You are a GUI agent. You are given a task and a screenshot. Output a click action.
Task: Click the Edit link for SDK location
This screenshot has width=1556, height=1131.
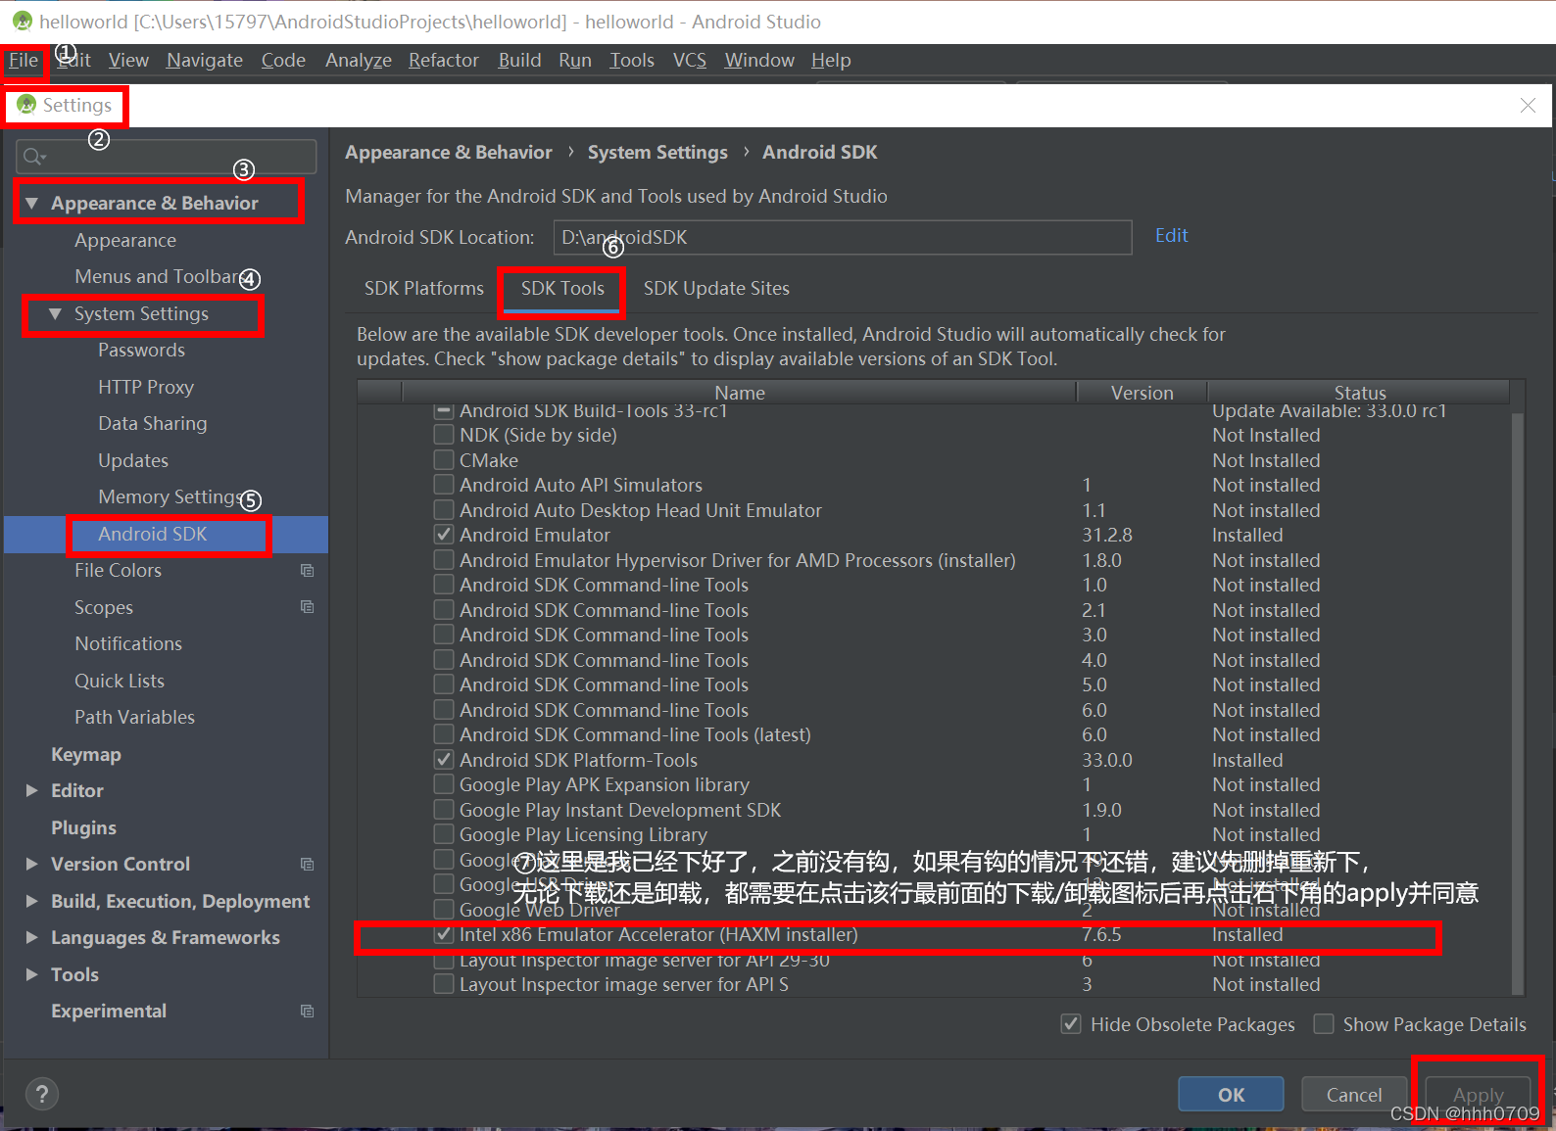coord(1171,236)
